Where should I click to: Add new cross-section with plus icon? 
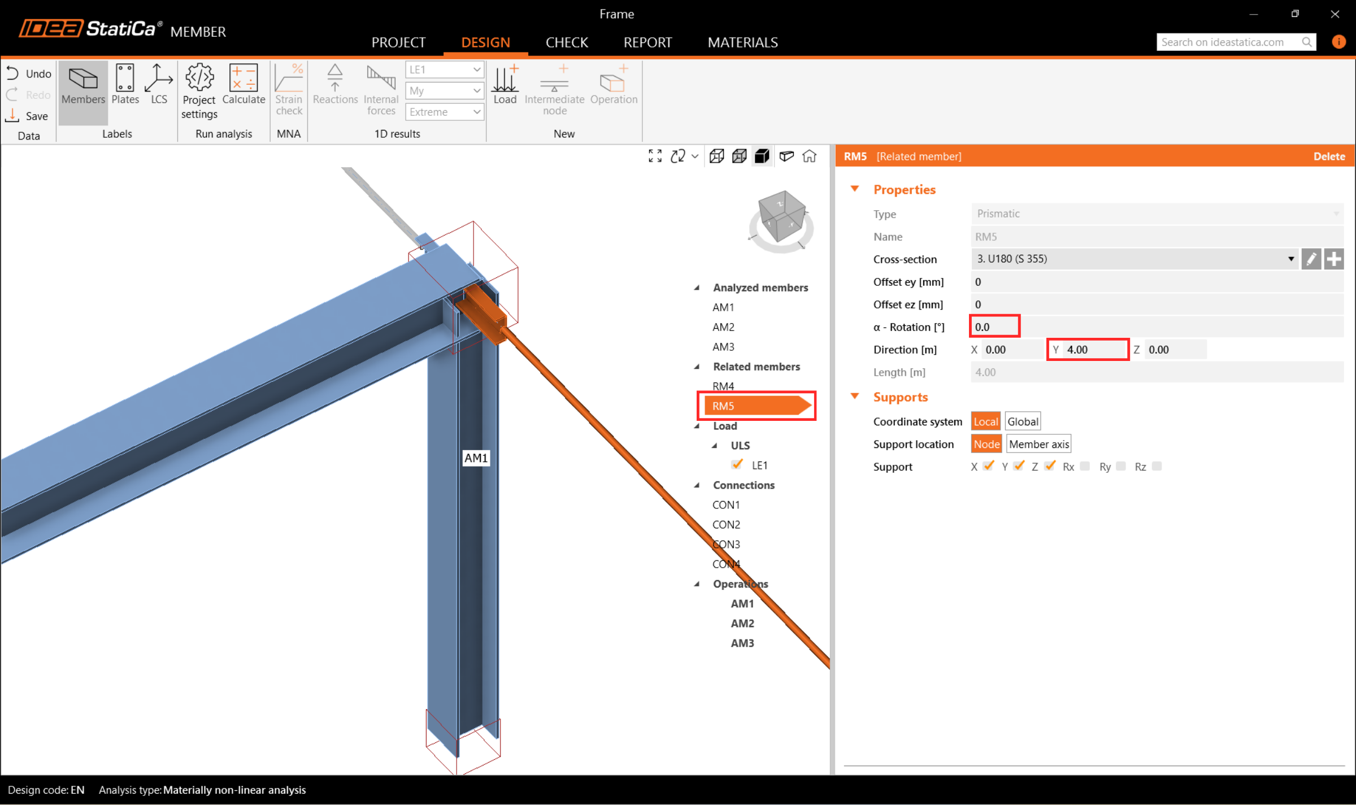[x=1334, y=259]
